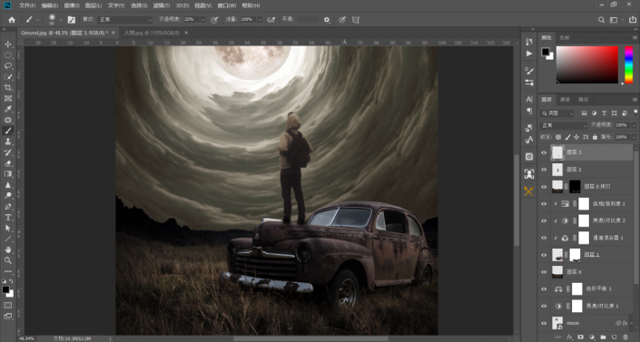Open the History panel icon

(x=529, y=42)
